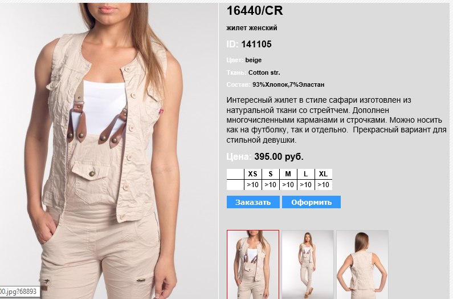Viewport: 453px width, 299px height.
Task: Click the product ID number 141105
Action: pos(256,45)
